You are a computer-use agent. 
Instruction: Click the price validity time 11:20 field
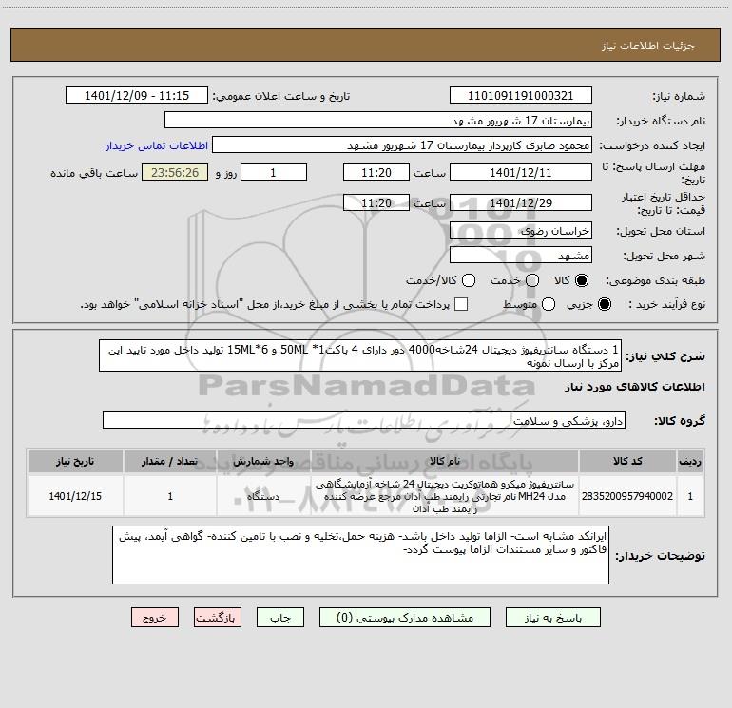coord(376,202)
